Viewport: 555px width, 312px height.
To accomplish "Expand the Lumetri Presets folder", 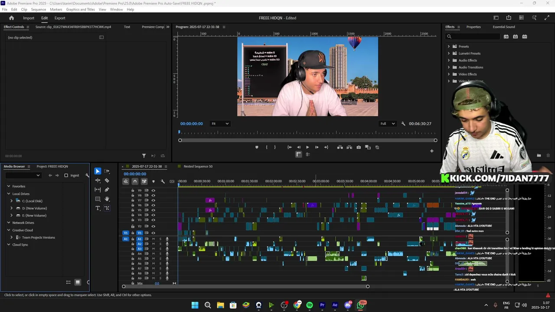I will coord(449,53).
